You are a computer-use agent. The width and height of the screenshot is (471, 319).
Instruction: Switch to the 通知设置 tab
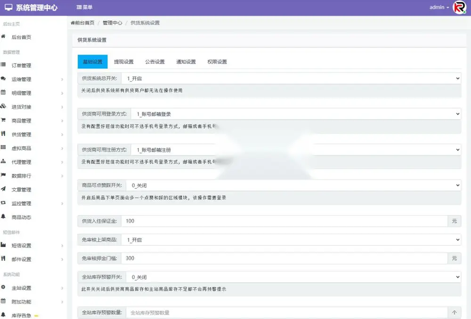pyautogui.click(x=186, y=62)
